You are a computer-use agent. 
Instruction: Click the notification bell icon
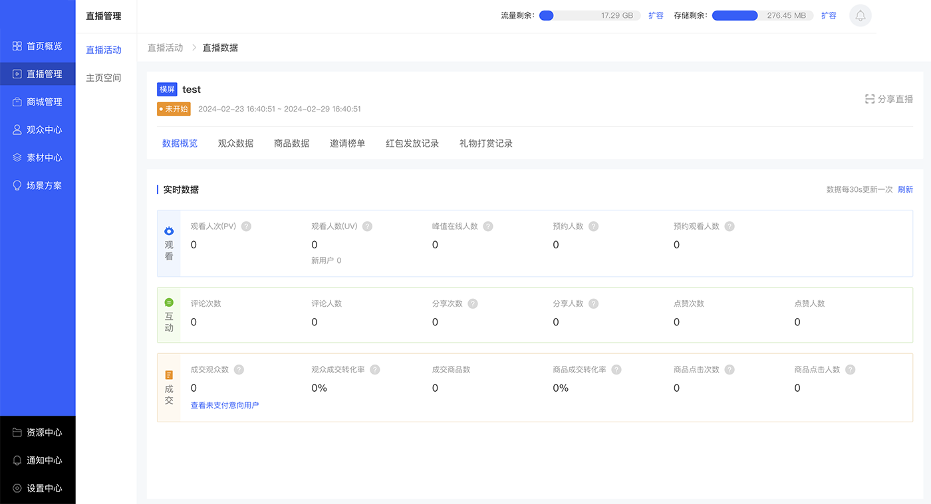click(x=860, y=15)
